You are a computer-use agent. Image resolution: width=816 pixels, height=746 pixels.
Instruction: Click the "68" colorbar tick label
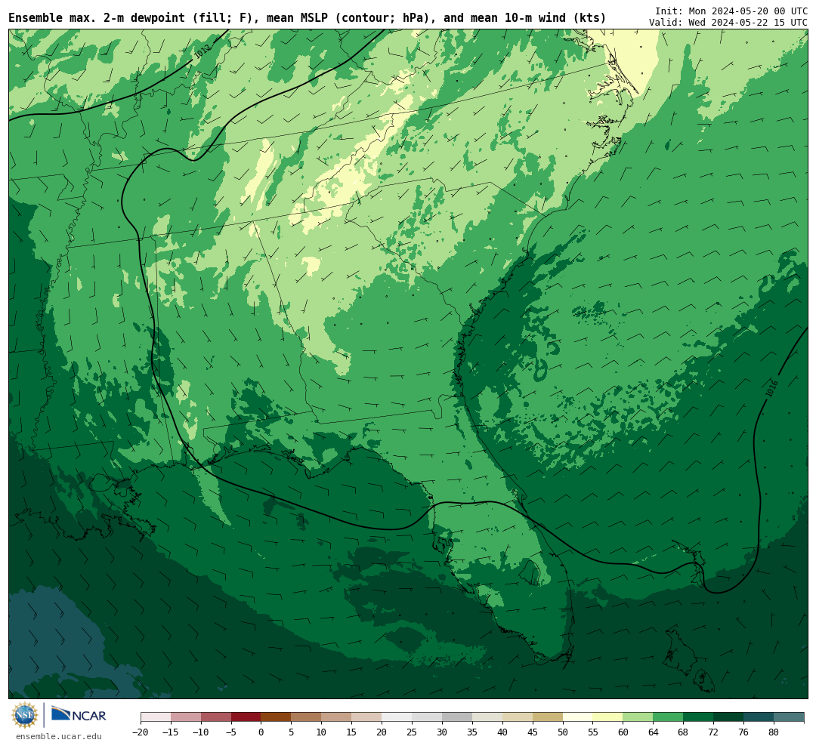click(x=683, y=732)
